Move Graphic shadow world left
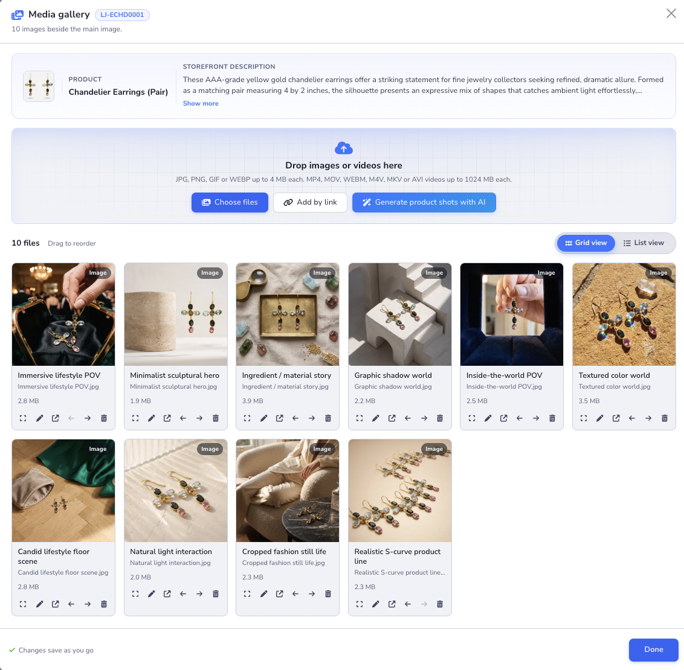Viewport: 684px width, 670px height. click(408, 418)
